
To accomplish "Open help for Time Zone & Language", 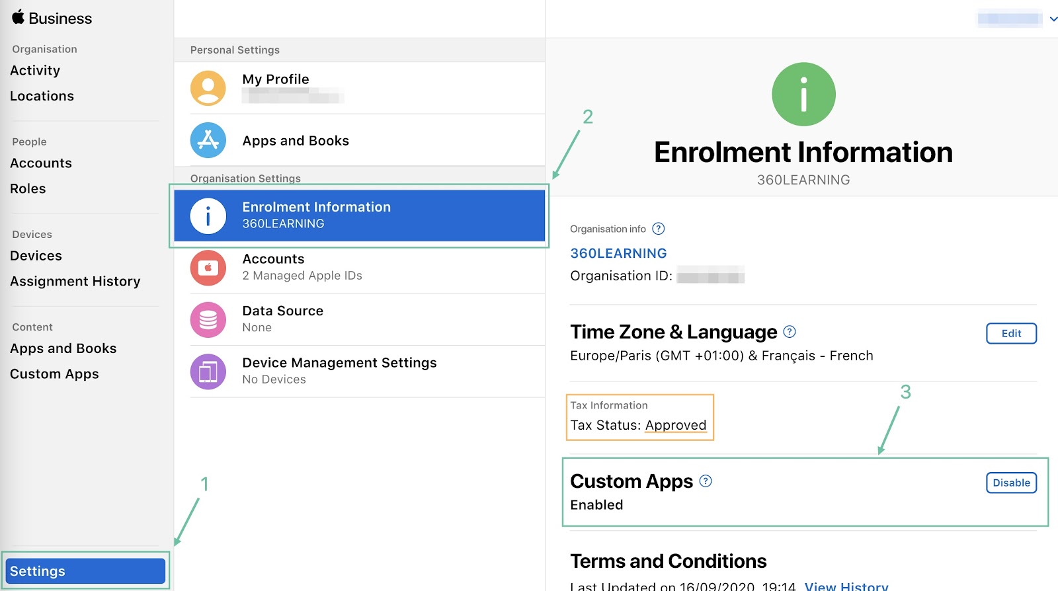I will pyautogui.click(x=790, y=332).
